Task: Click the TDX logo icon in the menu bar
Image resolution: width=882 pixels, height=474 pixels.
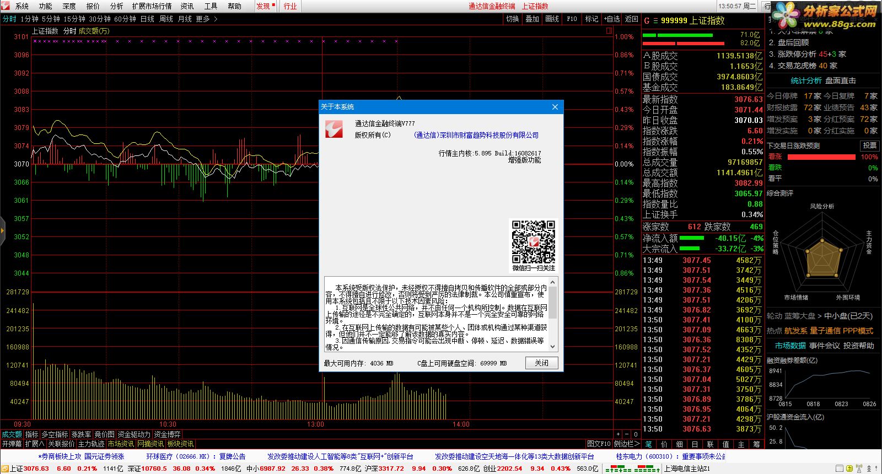Action: [x=6, y=6]
